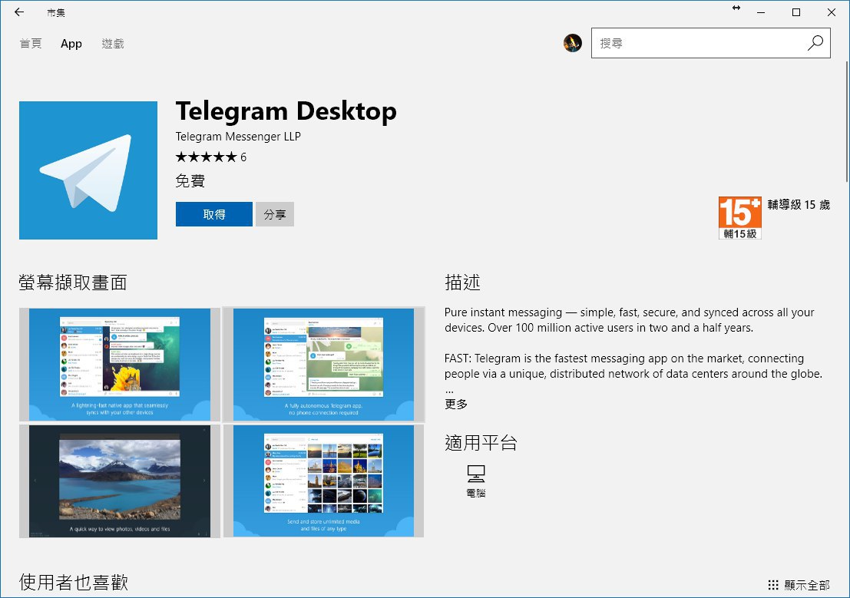Click the rating count 6
The width and height of the screenshot is (850, 598).
coord(243,157)
